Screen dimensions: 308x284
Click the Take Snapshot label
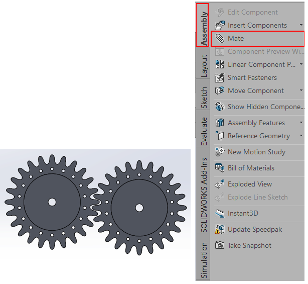point(249,245)
